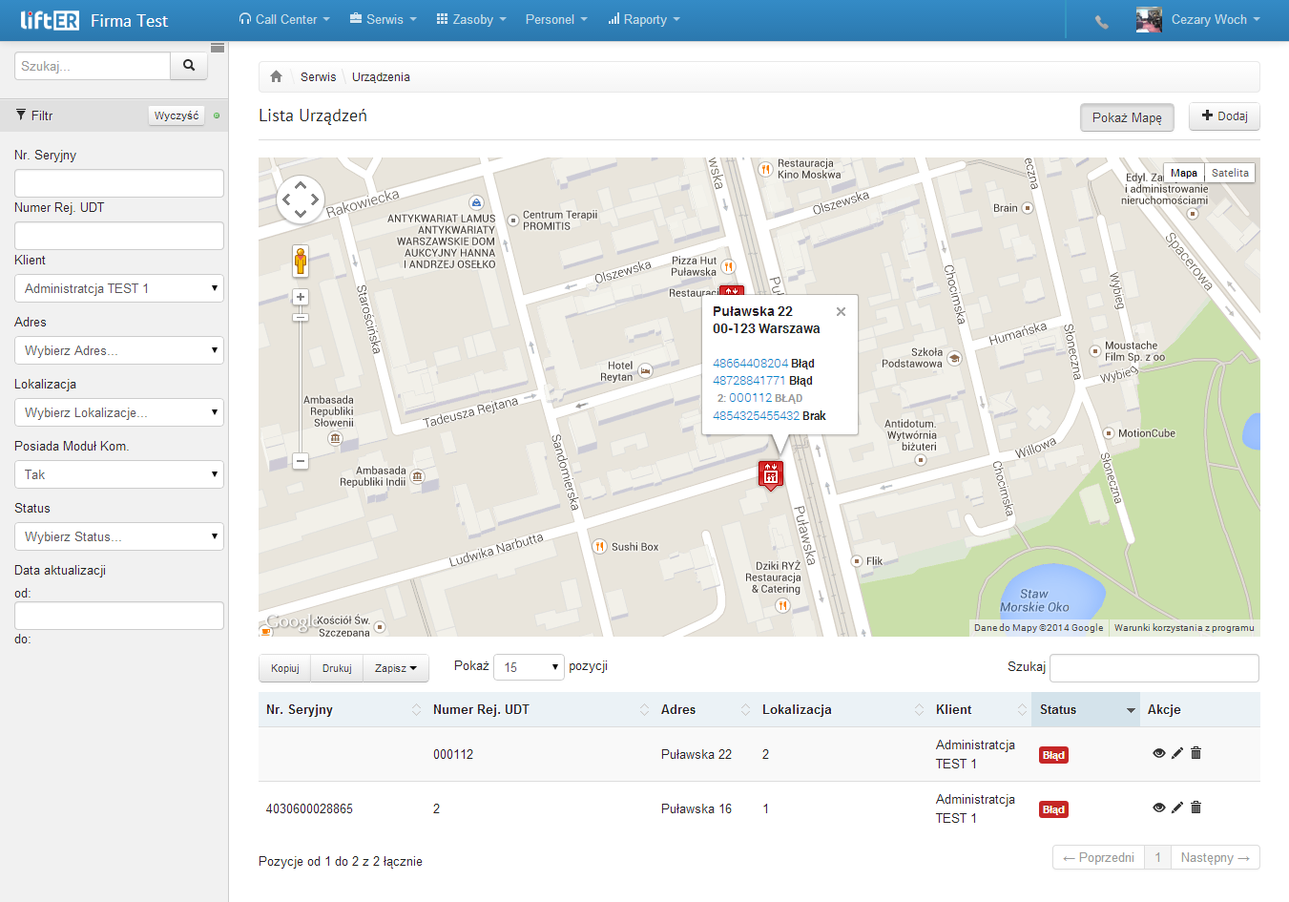The width and height of the screenshot is (1289, 902).
Task: View device 000112 with eye icon
Action: [1158, 753]
